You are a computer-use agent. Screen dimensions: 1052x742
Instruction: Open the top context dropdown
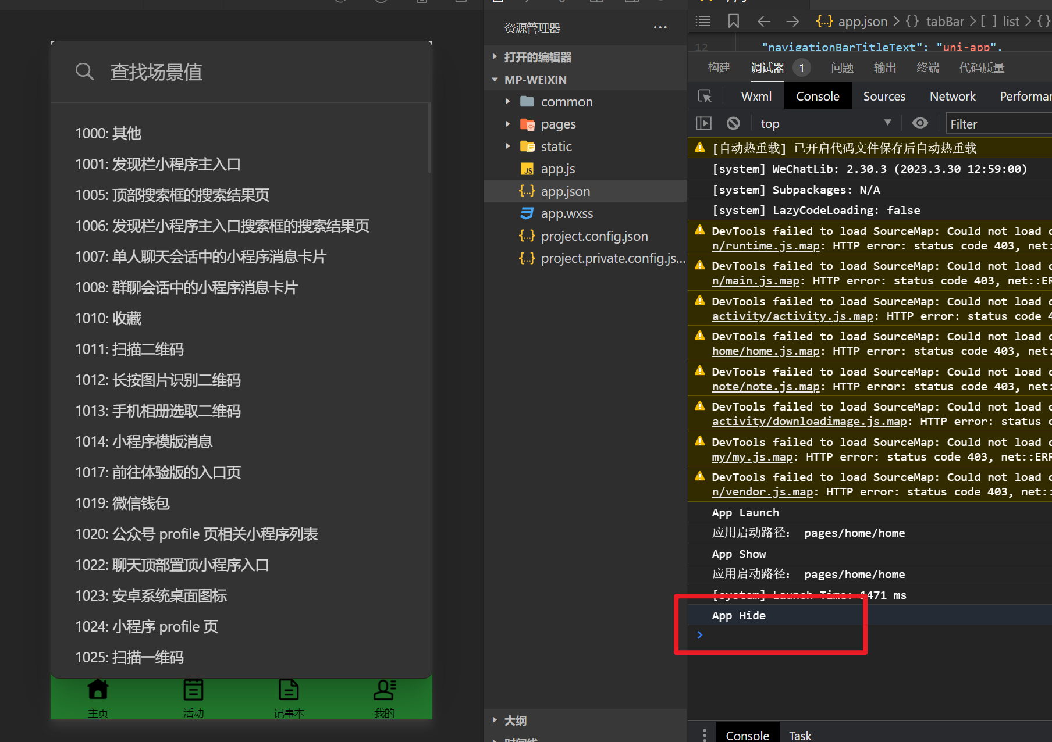(x=826, y=123)
